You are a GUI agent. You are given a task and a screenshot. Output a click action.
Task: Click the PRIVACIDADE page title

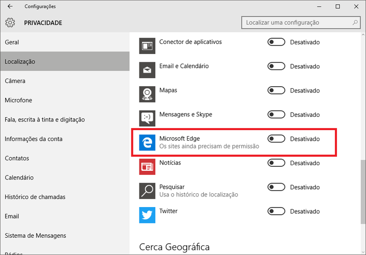pyautogui.click(x=43, y=23)
